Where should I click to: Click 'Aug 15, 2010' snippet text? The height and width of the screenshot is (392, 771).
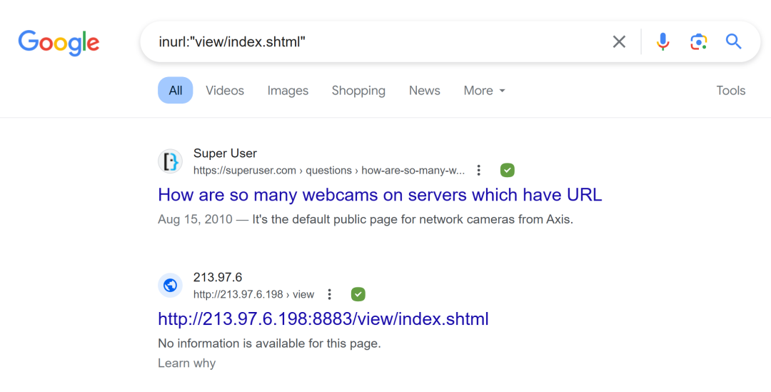point(195,219)
